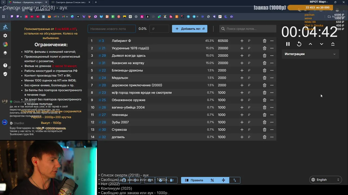The image size is (348, 195).
Task: Open the help question mark icon
Action: pos(5,65)
